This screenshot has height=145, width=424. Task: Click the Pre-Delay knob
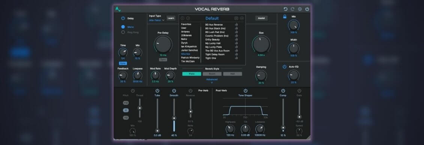(163, 44)
